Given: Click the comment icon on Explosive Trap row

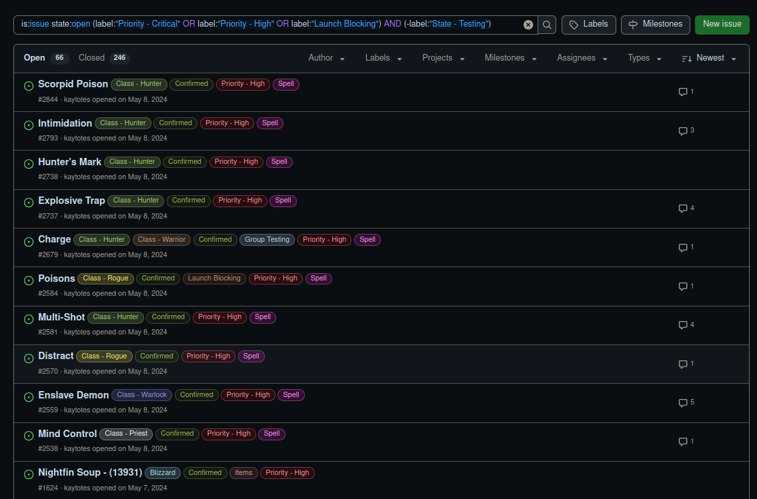Looking at the screenshot, I should (x=683, y=209).
